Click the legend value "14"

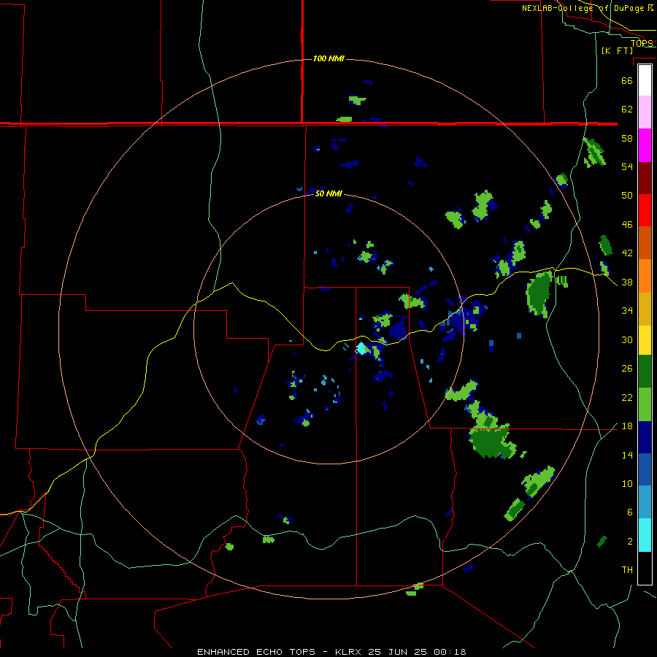coord(627,455)
